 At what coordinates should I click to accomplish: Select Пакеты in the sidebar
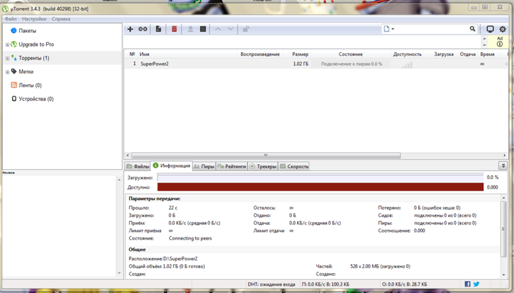pyautogui.click(x=27, y=31)
